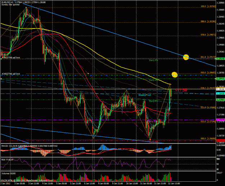Screen dimensions: 225x186
Task: Select the green Daily R2 label
Action: (153, 80)
